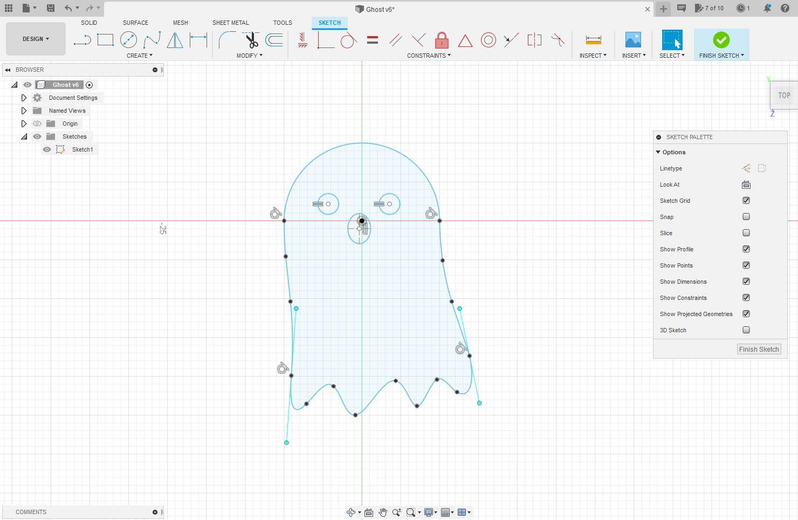798x520 pixels.
Task: Open the Design workspace switcher
Action: point(35,38)
